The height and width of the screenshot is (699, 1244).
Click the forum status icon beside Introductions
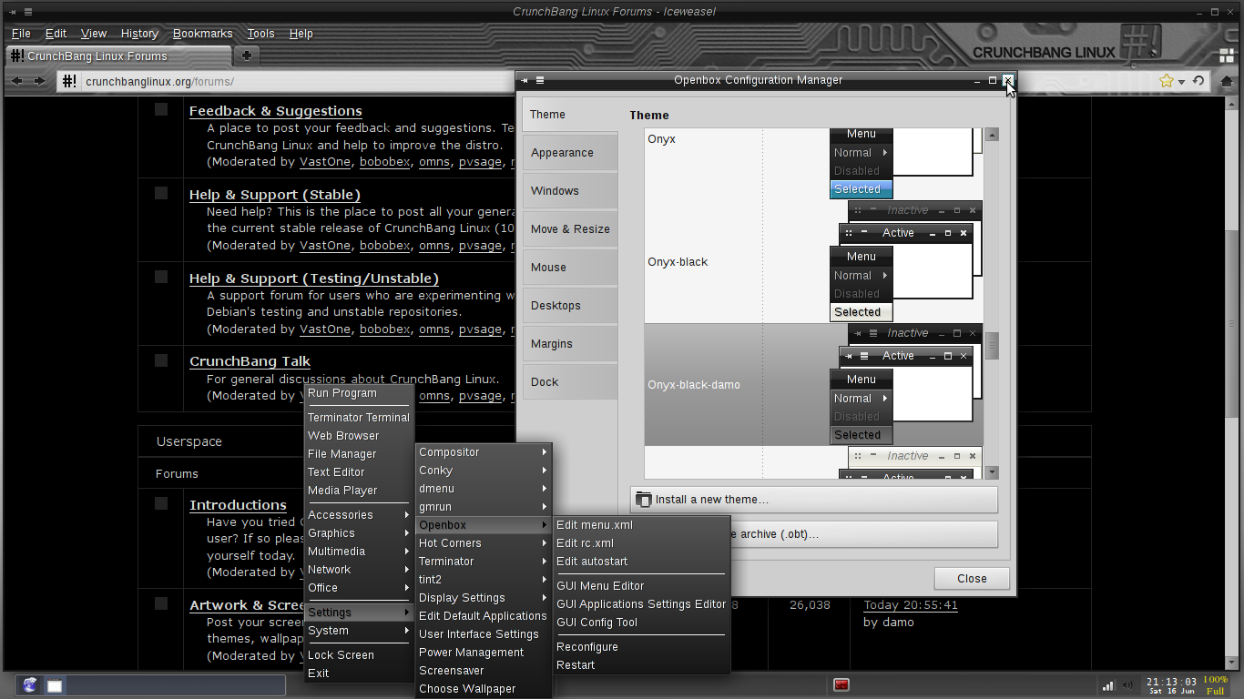coord(161,503)
